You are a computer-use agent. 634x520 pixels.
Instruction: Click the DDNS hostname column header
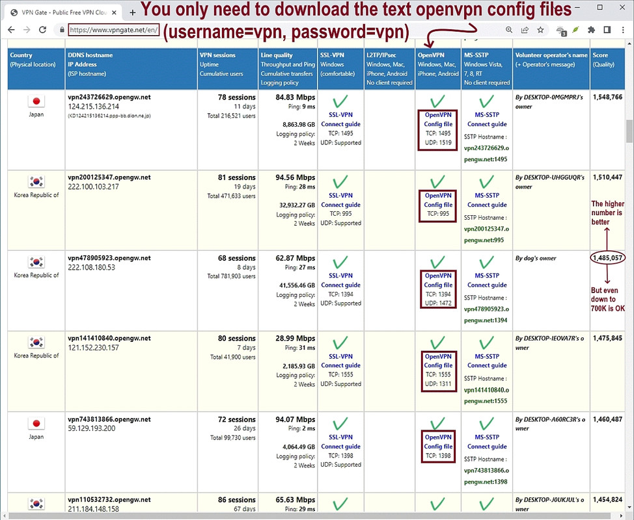[131, 69]
